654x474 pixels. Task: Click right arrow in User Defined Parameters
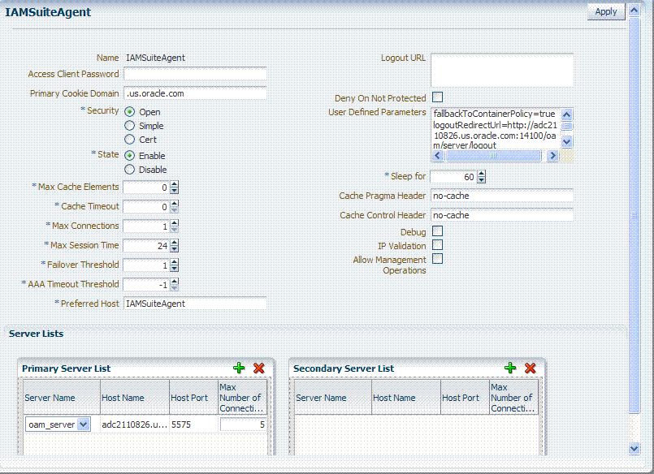[x=552, y=156]
